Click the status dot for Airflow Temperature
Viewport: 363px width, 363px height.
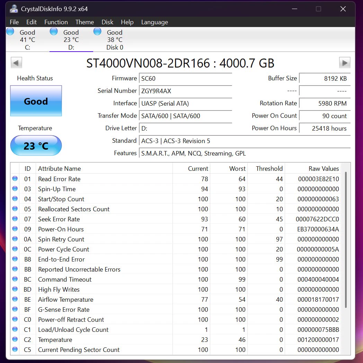pos(15,299)
